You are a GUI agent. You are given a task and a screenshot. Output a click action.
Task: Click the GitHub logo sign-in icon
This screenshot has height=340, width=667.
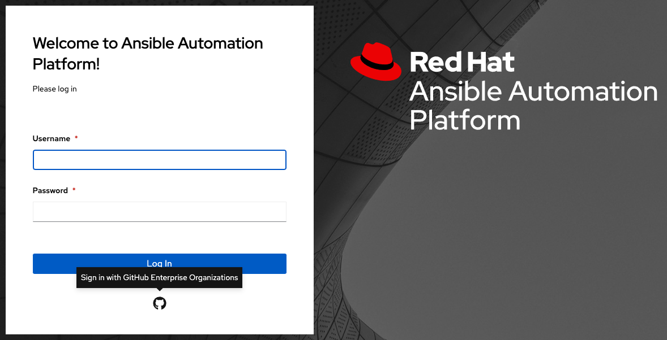tap(160, 303)
